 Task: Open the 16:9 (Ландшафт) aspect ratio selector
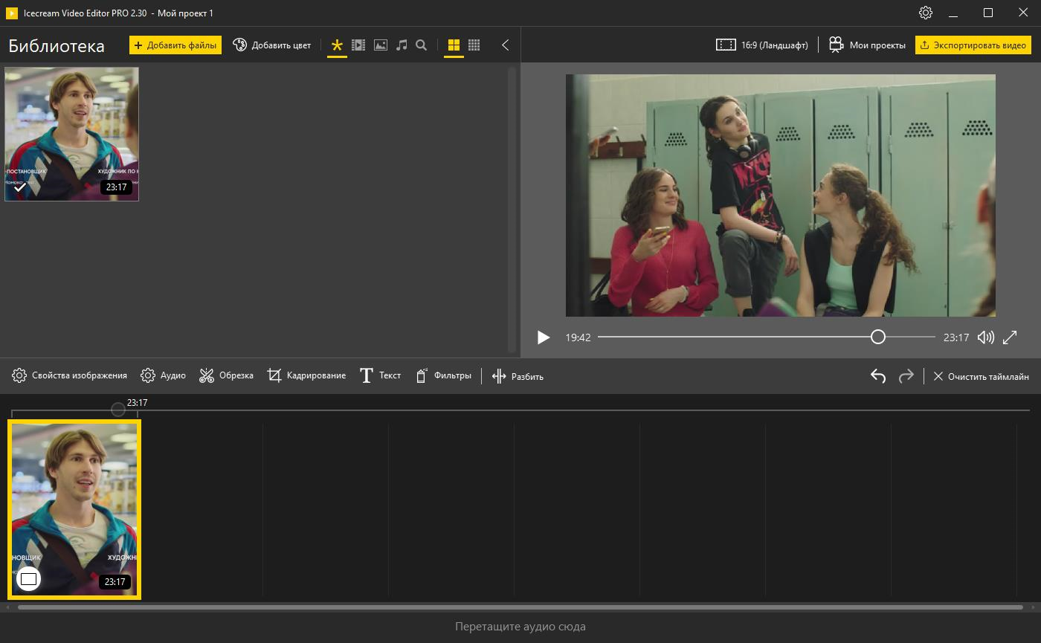[762, 45]
